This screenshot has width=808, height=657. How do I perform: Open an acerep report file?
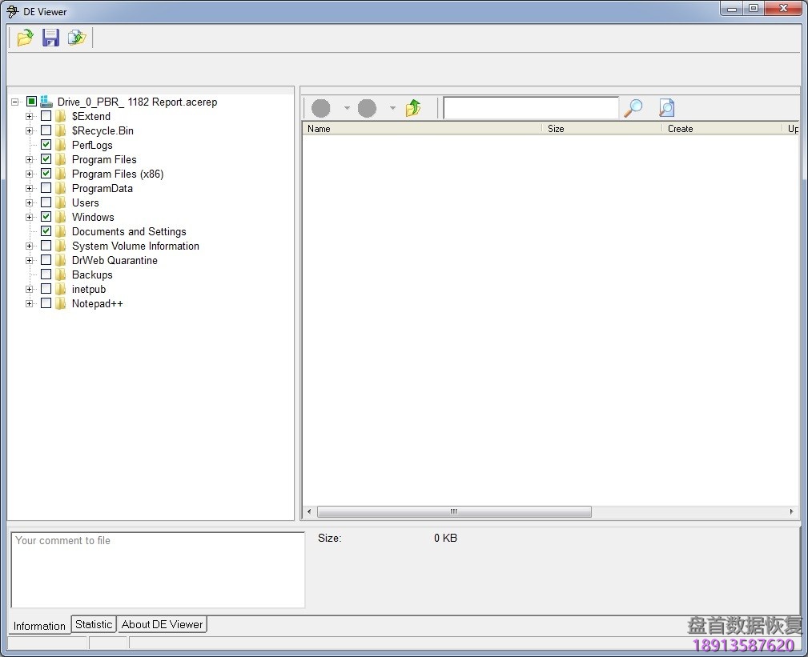[x=24, y=37]
